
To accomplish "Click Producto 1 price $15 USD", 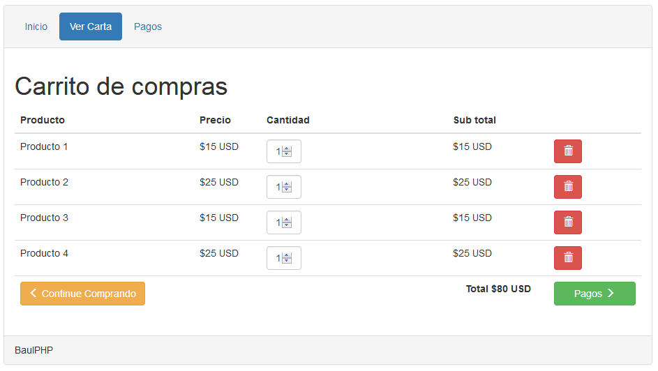I will click(219, 146).
